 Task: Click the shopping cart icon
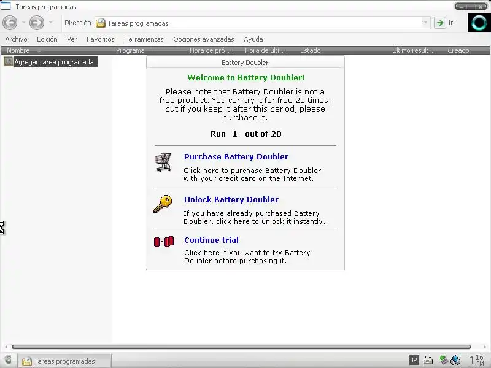(163, 162)
